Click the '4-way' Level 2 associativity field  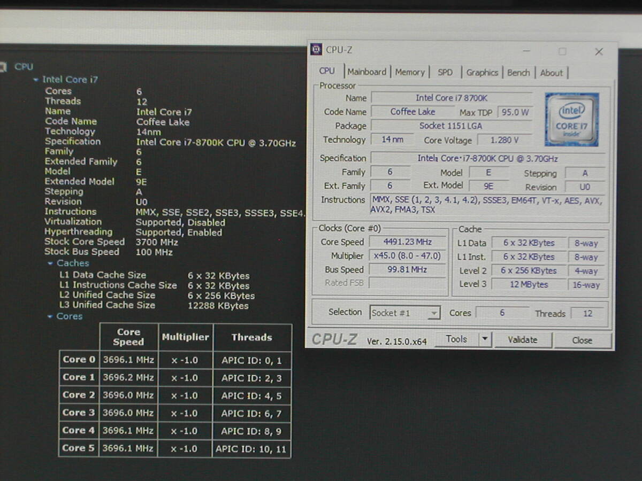point(586,271)
